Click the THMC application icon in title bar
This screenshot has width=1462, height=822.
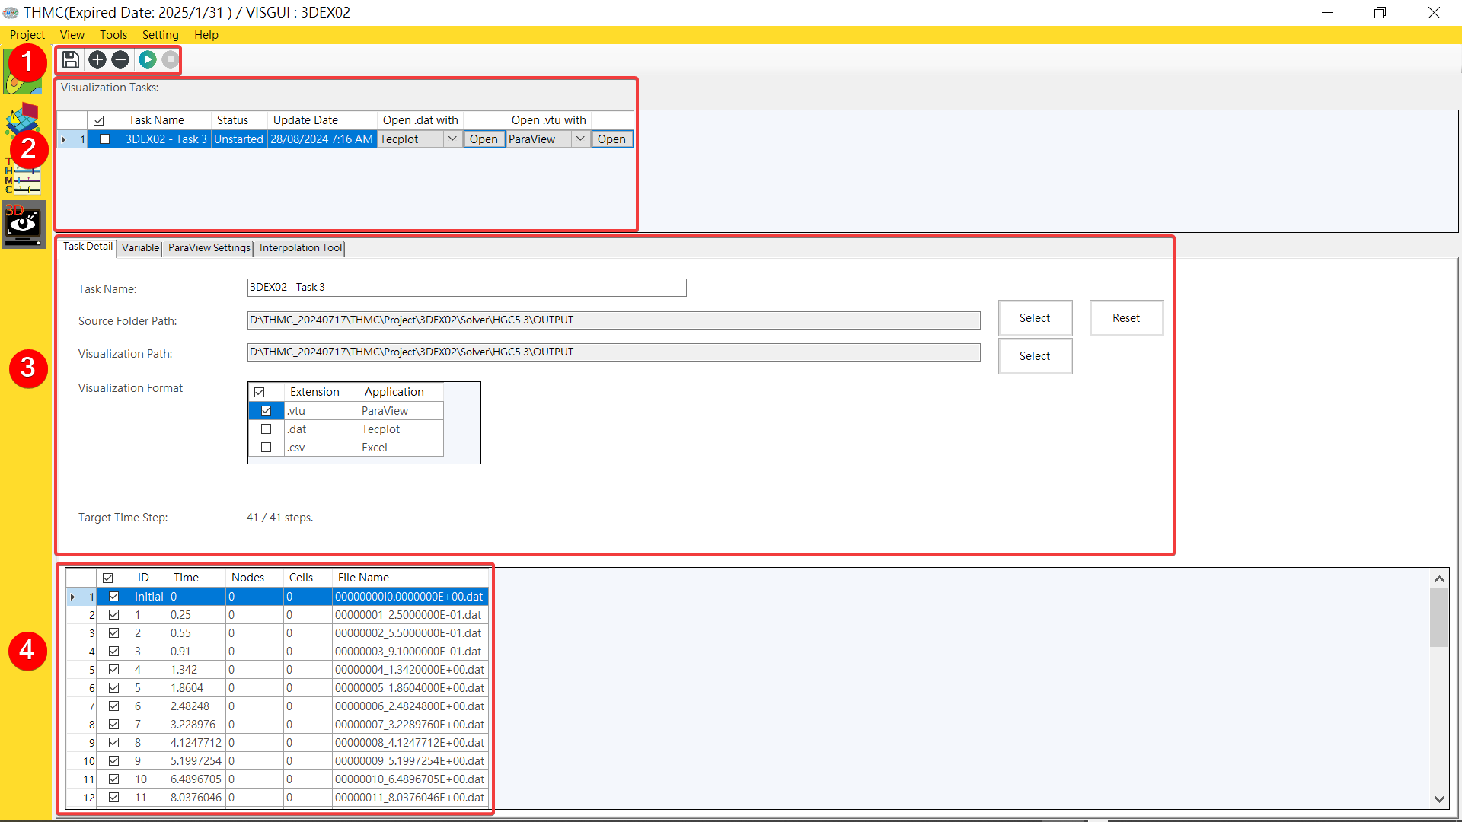[11, 12]
